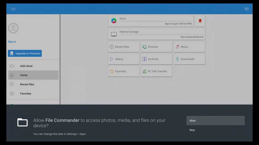
Task: Open the filter settings sliders icon
Action: pyautogui.click(x=246, y=9)
